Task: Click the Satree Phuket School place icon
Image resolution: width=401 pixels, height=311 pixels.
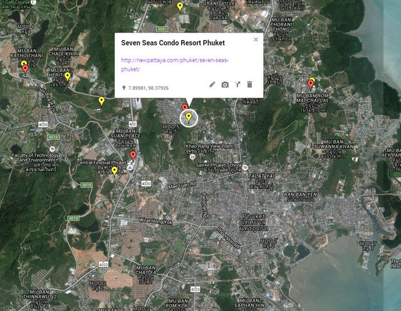Action: [245, 168]
